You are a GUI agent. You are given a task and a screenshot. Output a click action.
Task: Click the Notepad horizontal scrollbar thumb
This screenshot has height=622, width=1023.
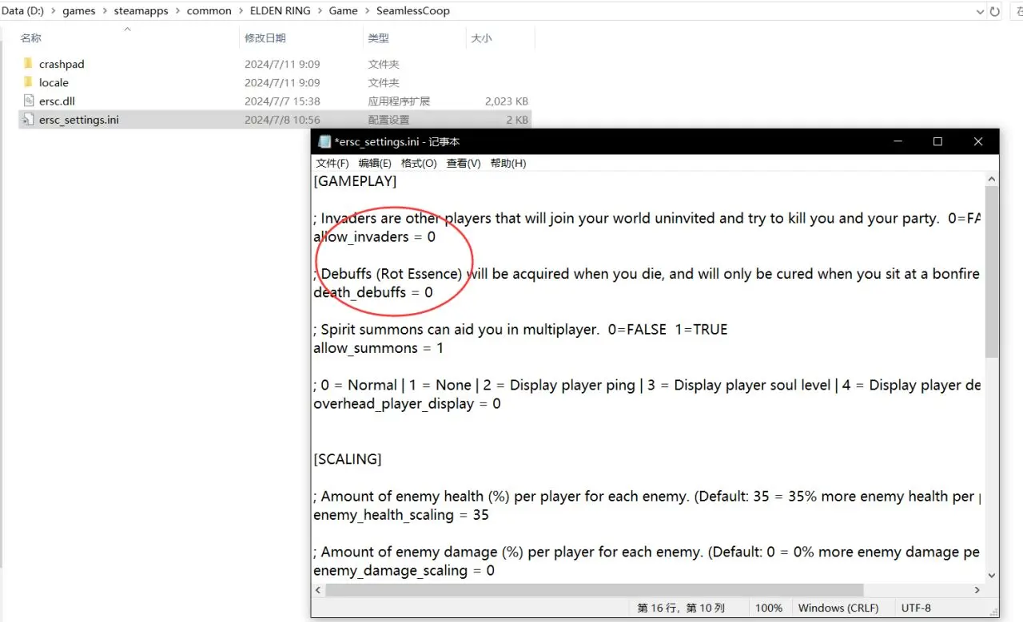595,590
